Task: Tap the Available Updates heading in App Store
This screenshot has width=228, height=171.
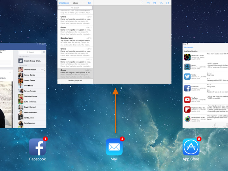Action: pyautogui.click(x=191, y=51)
